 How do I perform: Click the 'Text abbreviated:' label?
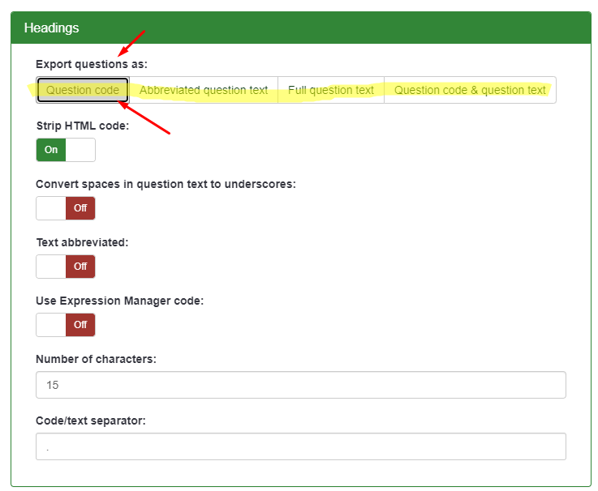click(x=82, y=242)
